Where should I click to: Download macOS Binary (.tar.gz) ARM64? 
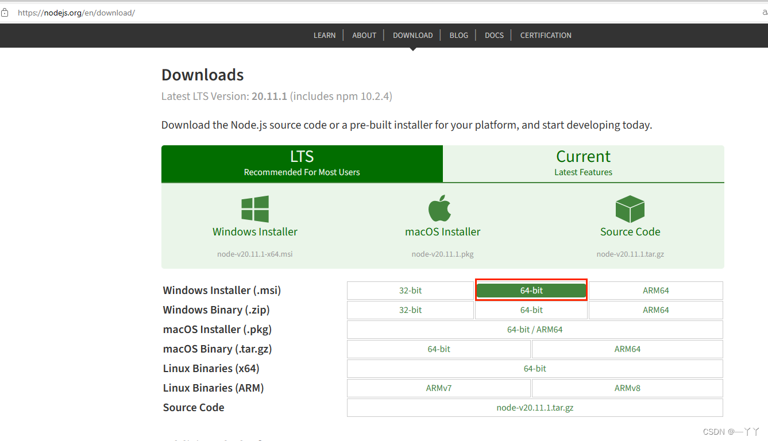point(627,349)
